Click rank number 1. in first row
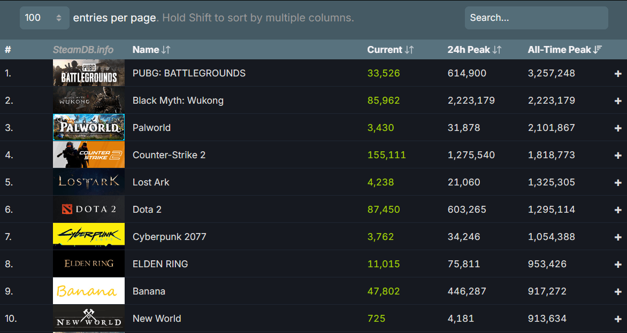 [x=8, y=73]
